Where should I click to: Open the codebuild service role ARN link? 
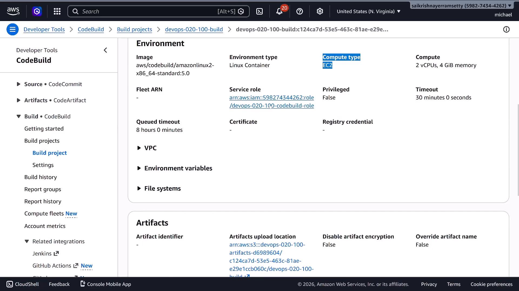point(271,102)
